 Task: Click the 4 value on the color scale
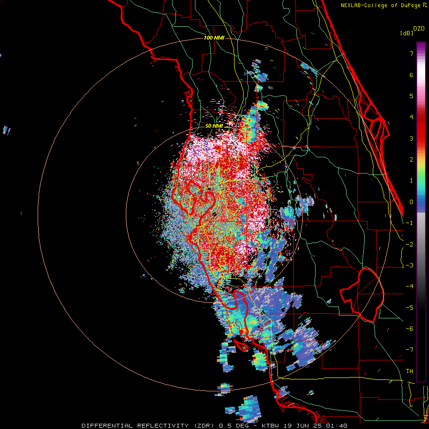pos(411,117)
